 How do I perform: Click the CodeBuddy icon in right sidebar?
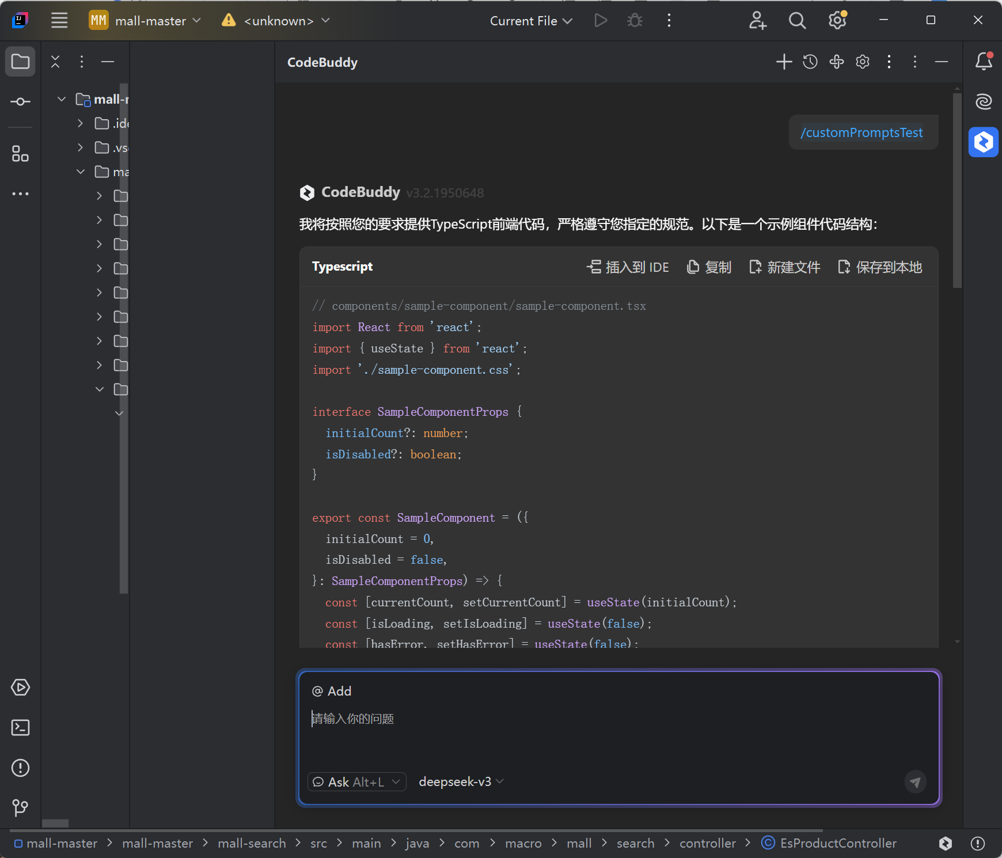[x=984, y=142]
